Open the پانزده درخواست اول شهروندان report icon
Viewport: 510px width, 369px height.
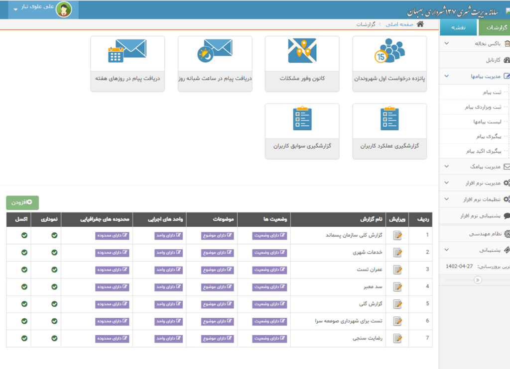389,52
